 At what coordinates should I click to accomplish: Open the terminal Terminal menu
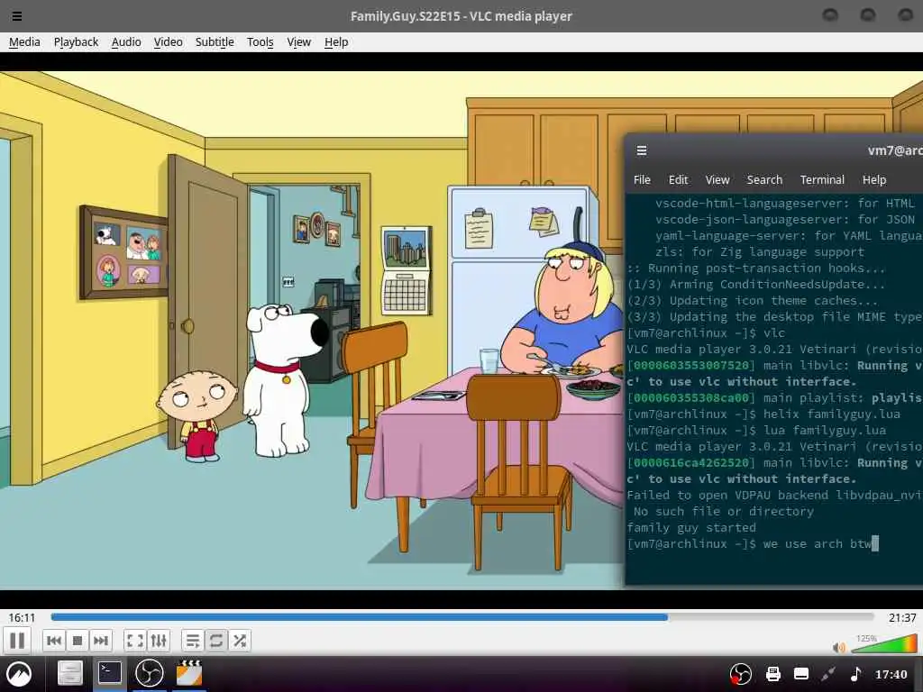[822, 179]
